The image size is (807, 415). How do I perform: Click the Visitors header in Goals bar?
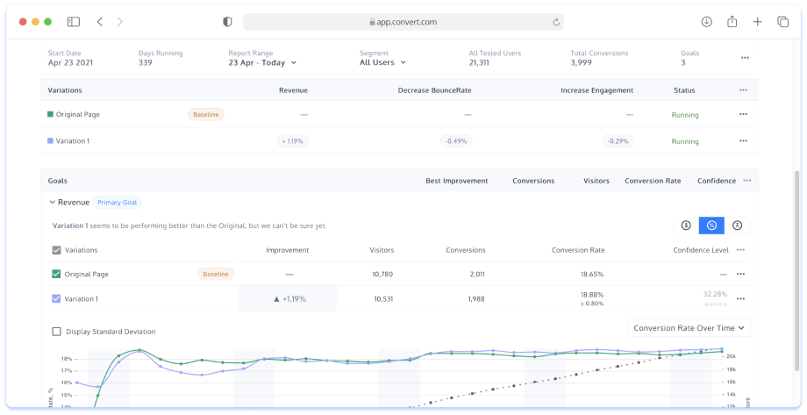coord(596,181)
